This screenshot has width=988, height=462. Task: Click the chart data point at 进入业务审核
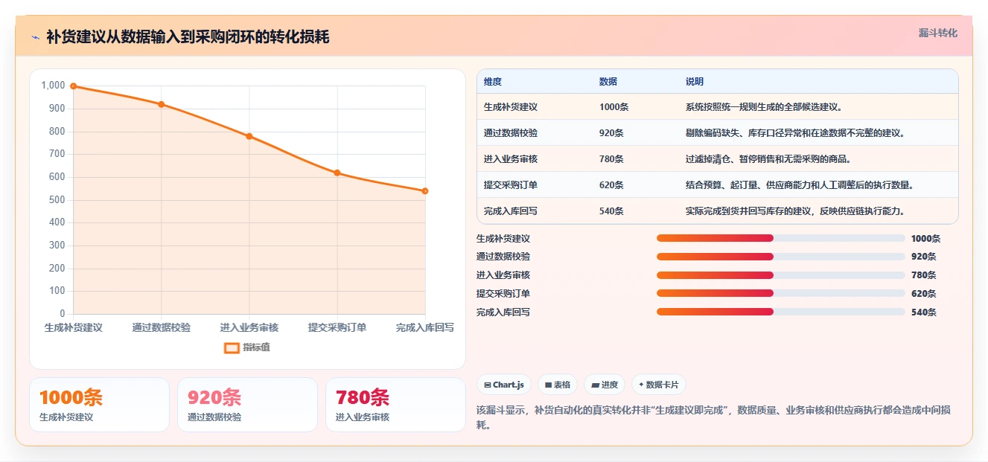pos(249,136)
